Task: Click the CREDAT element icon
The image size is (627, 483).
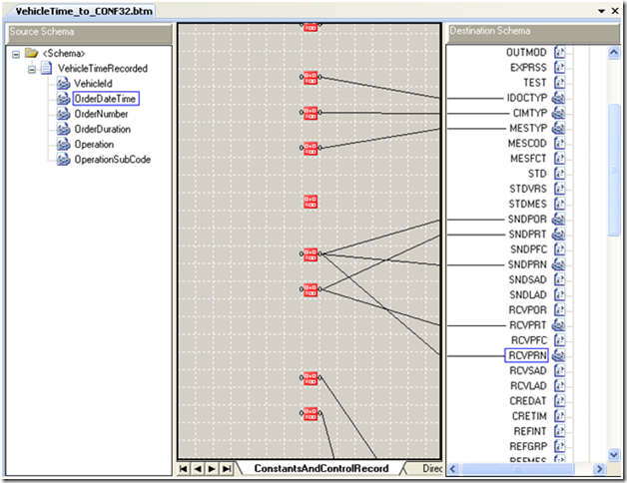Action: pos(559,401)
